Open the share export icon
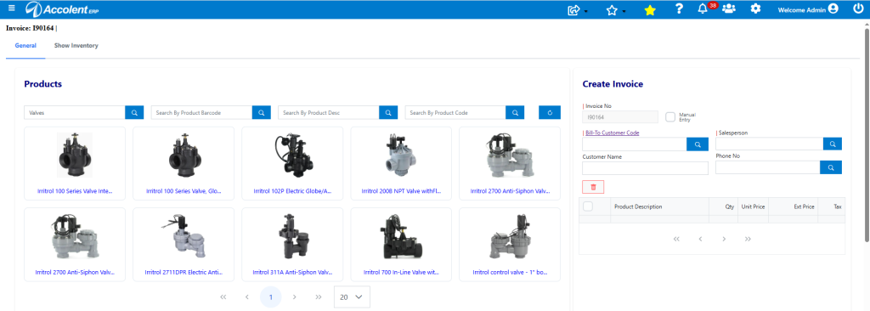Image resolution: width=870 pixels, height=311 pixels. [x=573, y=9]
